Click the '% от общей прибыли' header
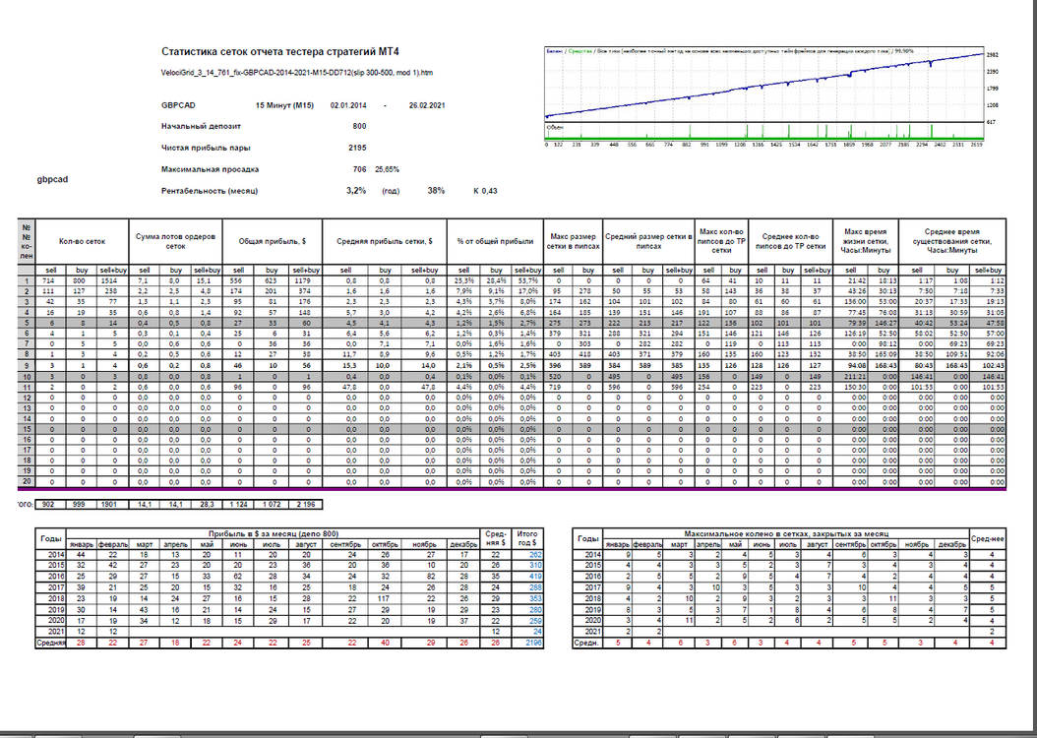1037x738 pixels. pyautogui.click(x=495, y=242)
